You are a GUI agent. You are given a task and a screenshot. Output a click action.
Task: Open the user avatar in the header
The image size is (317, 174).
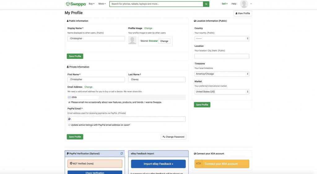[x=244, y=4]
